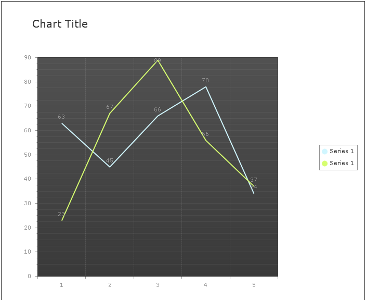Select the data label 37

(254, 180)
